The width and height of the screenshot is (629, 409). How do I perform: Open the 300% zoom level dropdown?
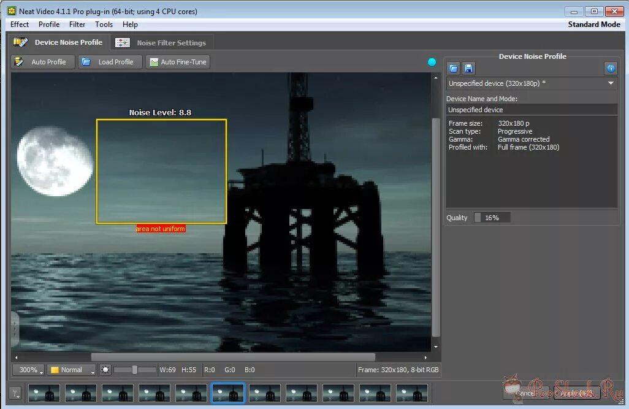point(28,370)
